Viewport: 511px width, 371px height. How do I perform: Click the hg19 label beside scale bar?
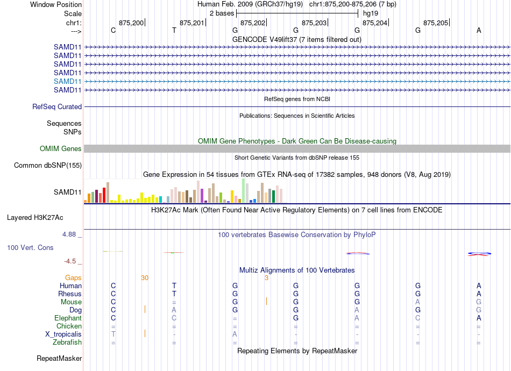click(x=371, y=13)
